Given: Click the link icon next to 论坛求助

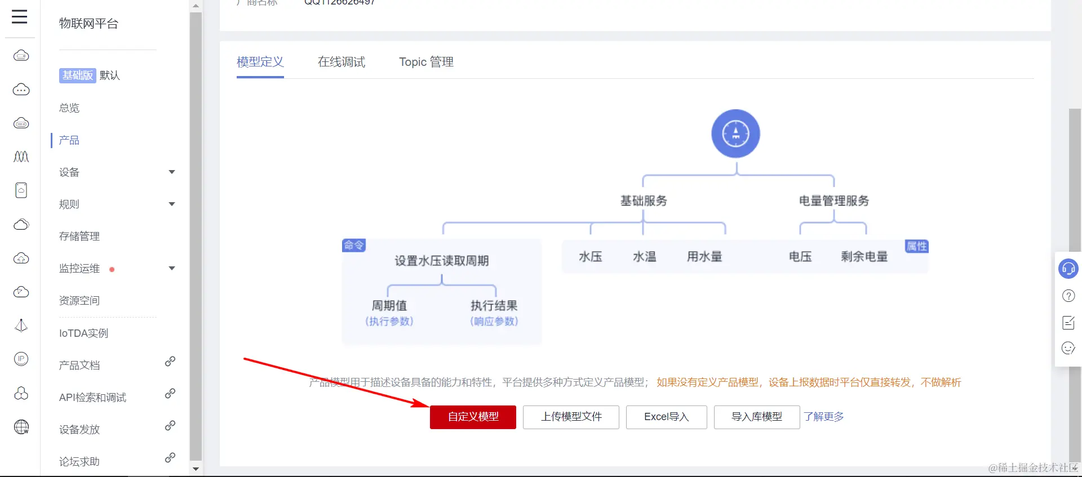Looking at the screenshot, I should (170, 457).
